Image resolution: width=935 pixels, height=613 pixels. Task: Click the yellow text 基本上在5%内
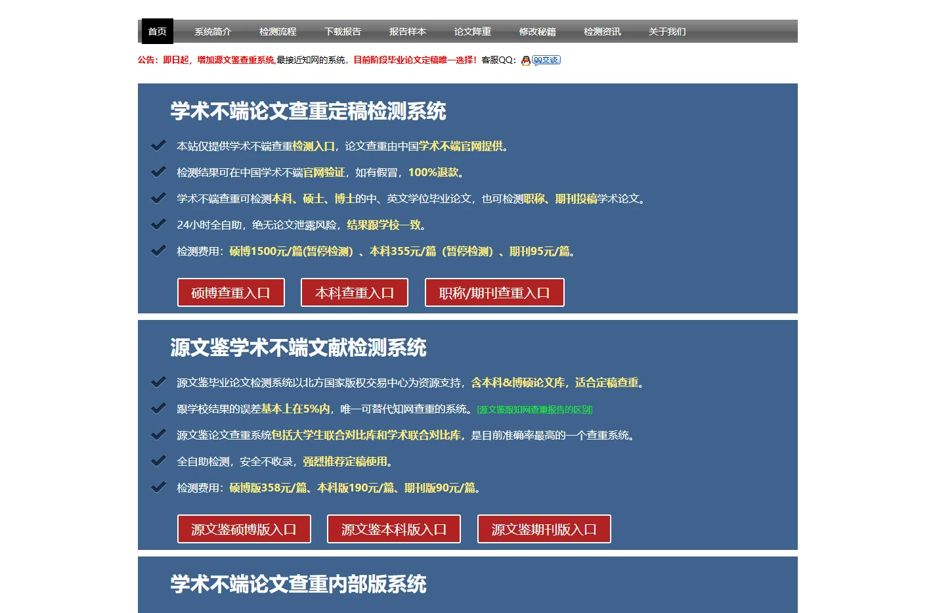coord(295,409)
